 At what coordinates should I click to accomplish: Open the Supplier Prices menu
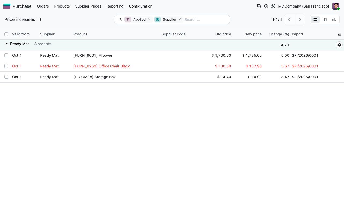88,6
